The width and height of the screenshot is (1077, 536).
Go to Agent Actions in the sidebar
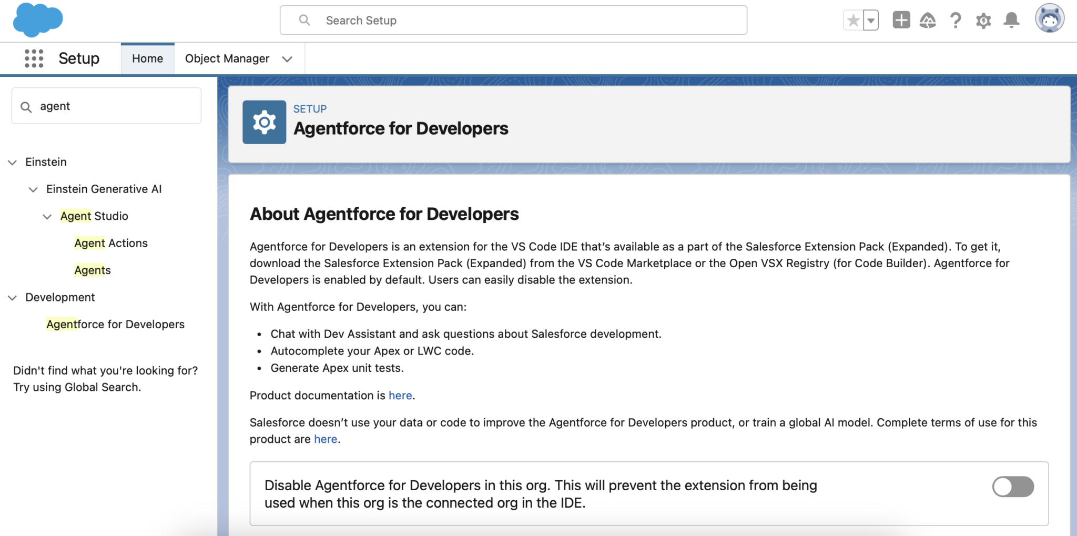click(x=111, y=243)
